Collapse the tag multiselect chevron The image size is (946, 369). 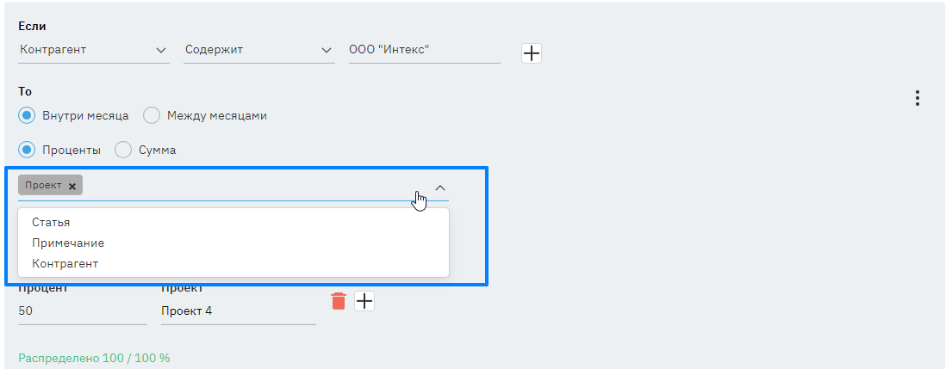pos(439,187)
